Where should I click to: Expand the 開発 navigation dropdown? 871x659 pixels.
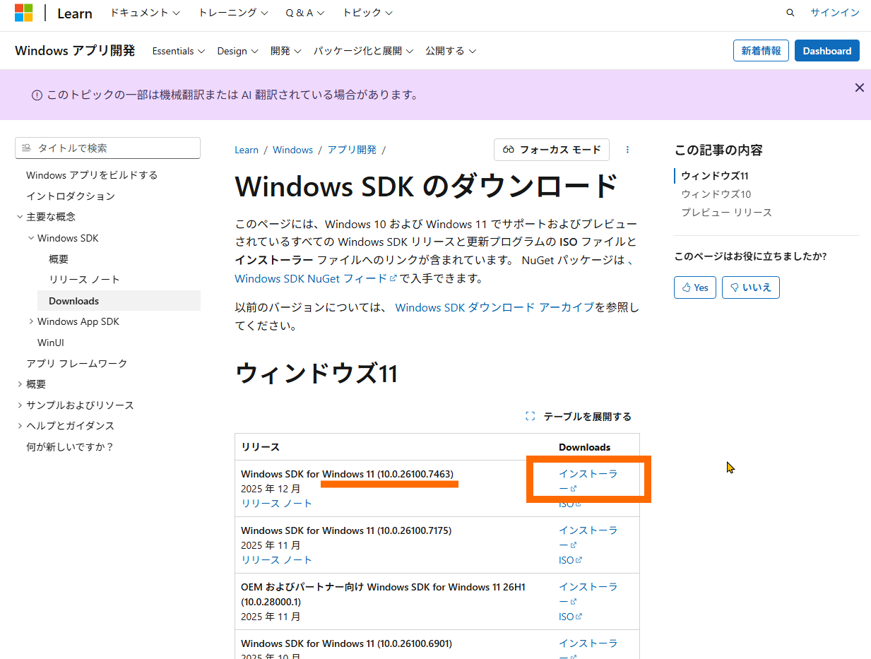pos(285,50)
